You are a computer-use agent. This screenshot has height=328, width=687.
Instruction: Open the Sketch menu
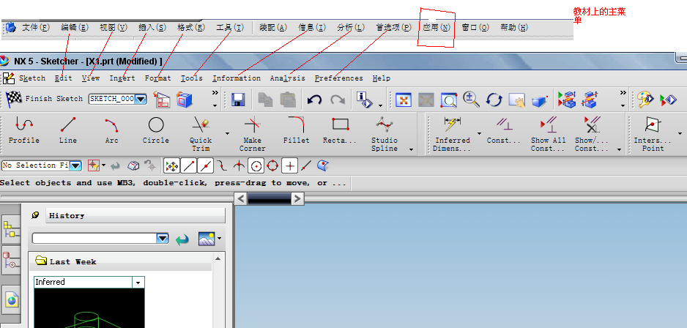tap(32, 78)
